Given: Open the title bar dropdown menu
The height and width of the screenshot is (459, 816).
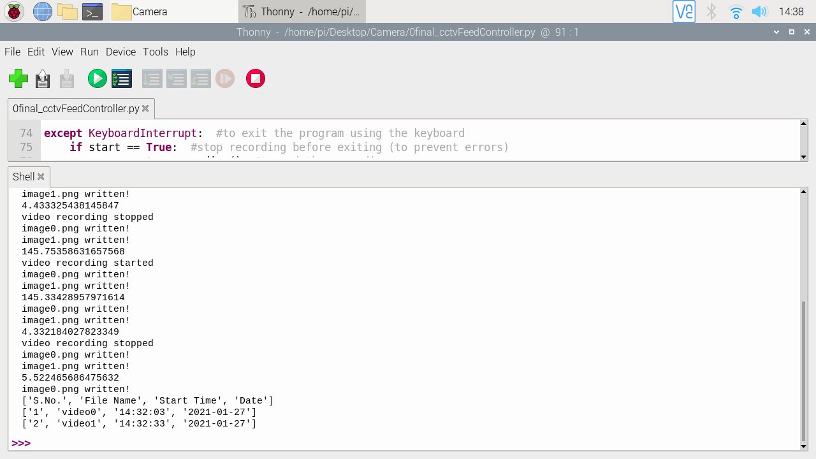Looking at the screenshot, I should tap(776, 31).
